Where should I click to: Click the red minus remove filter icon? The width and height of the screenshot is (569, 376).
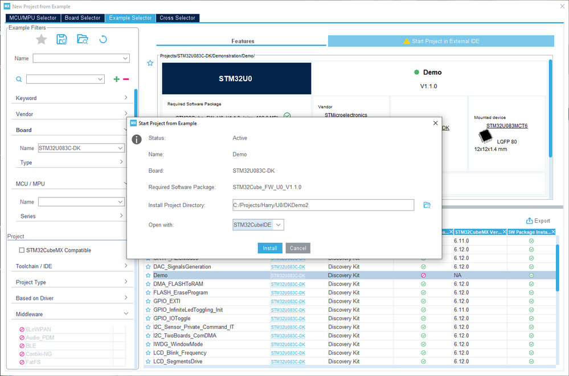point(126,79)
